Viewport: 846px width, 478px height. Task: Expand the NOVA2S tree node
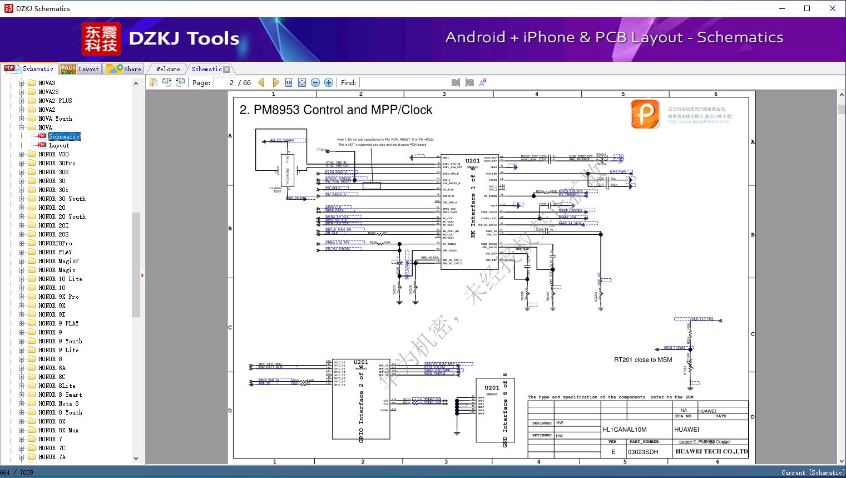21,92
